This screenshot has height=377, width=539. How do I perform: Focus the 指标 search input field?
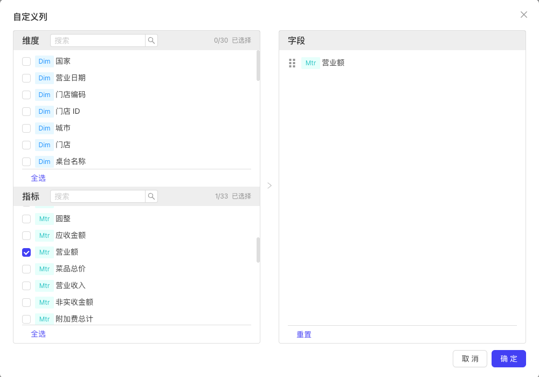point(98,196)
